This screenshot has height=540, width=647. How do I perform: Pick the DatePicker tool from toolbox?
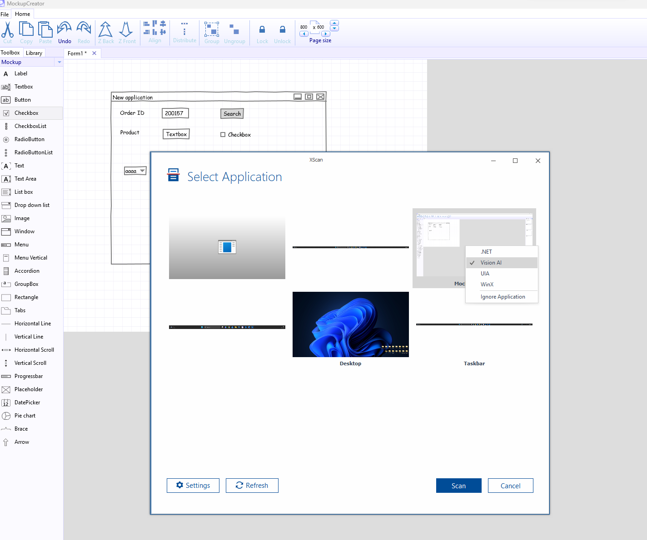27,403
